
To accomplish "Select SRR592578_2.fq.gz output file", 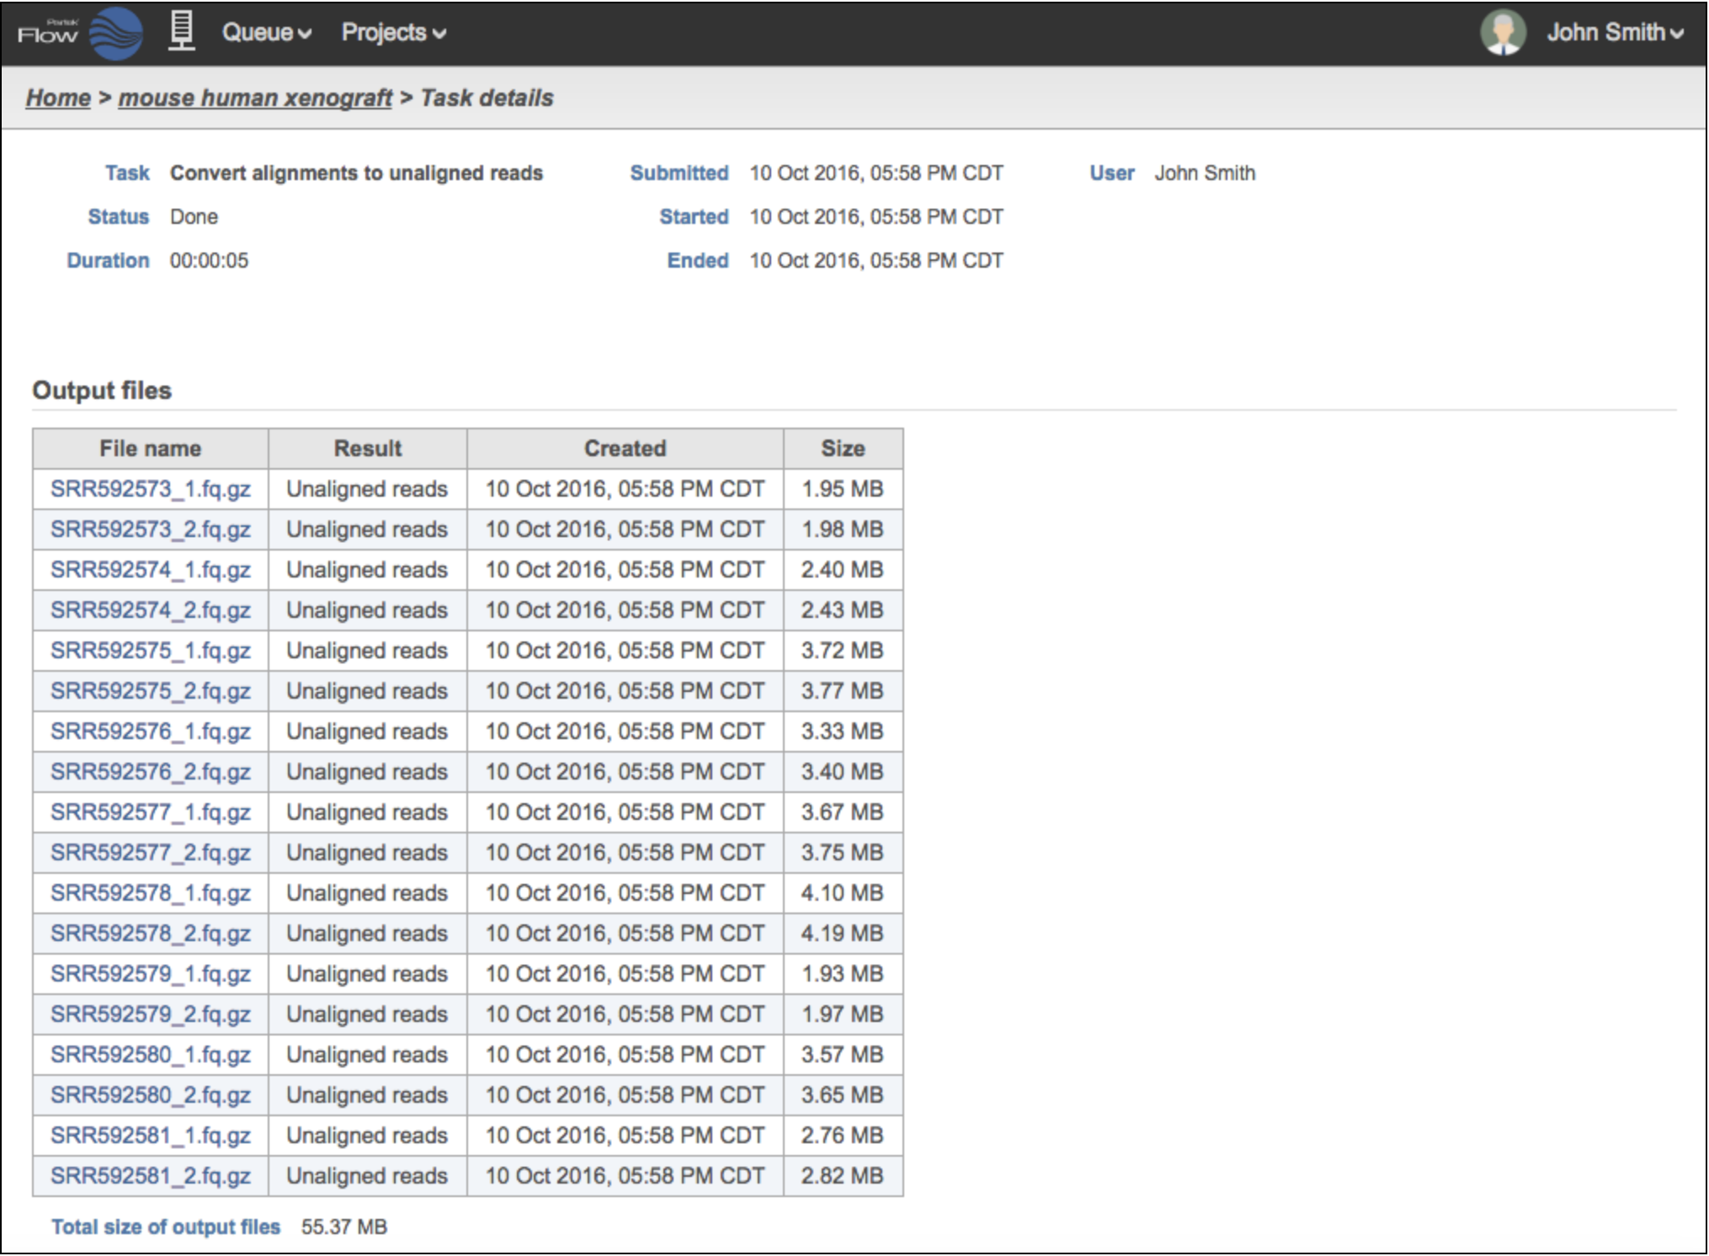I will 150,934.
